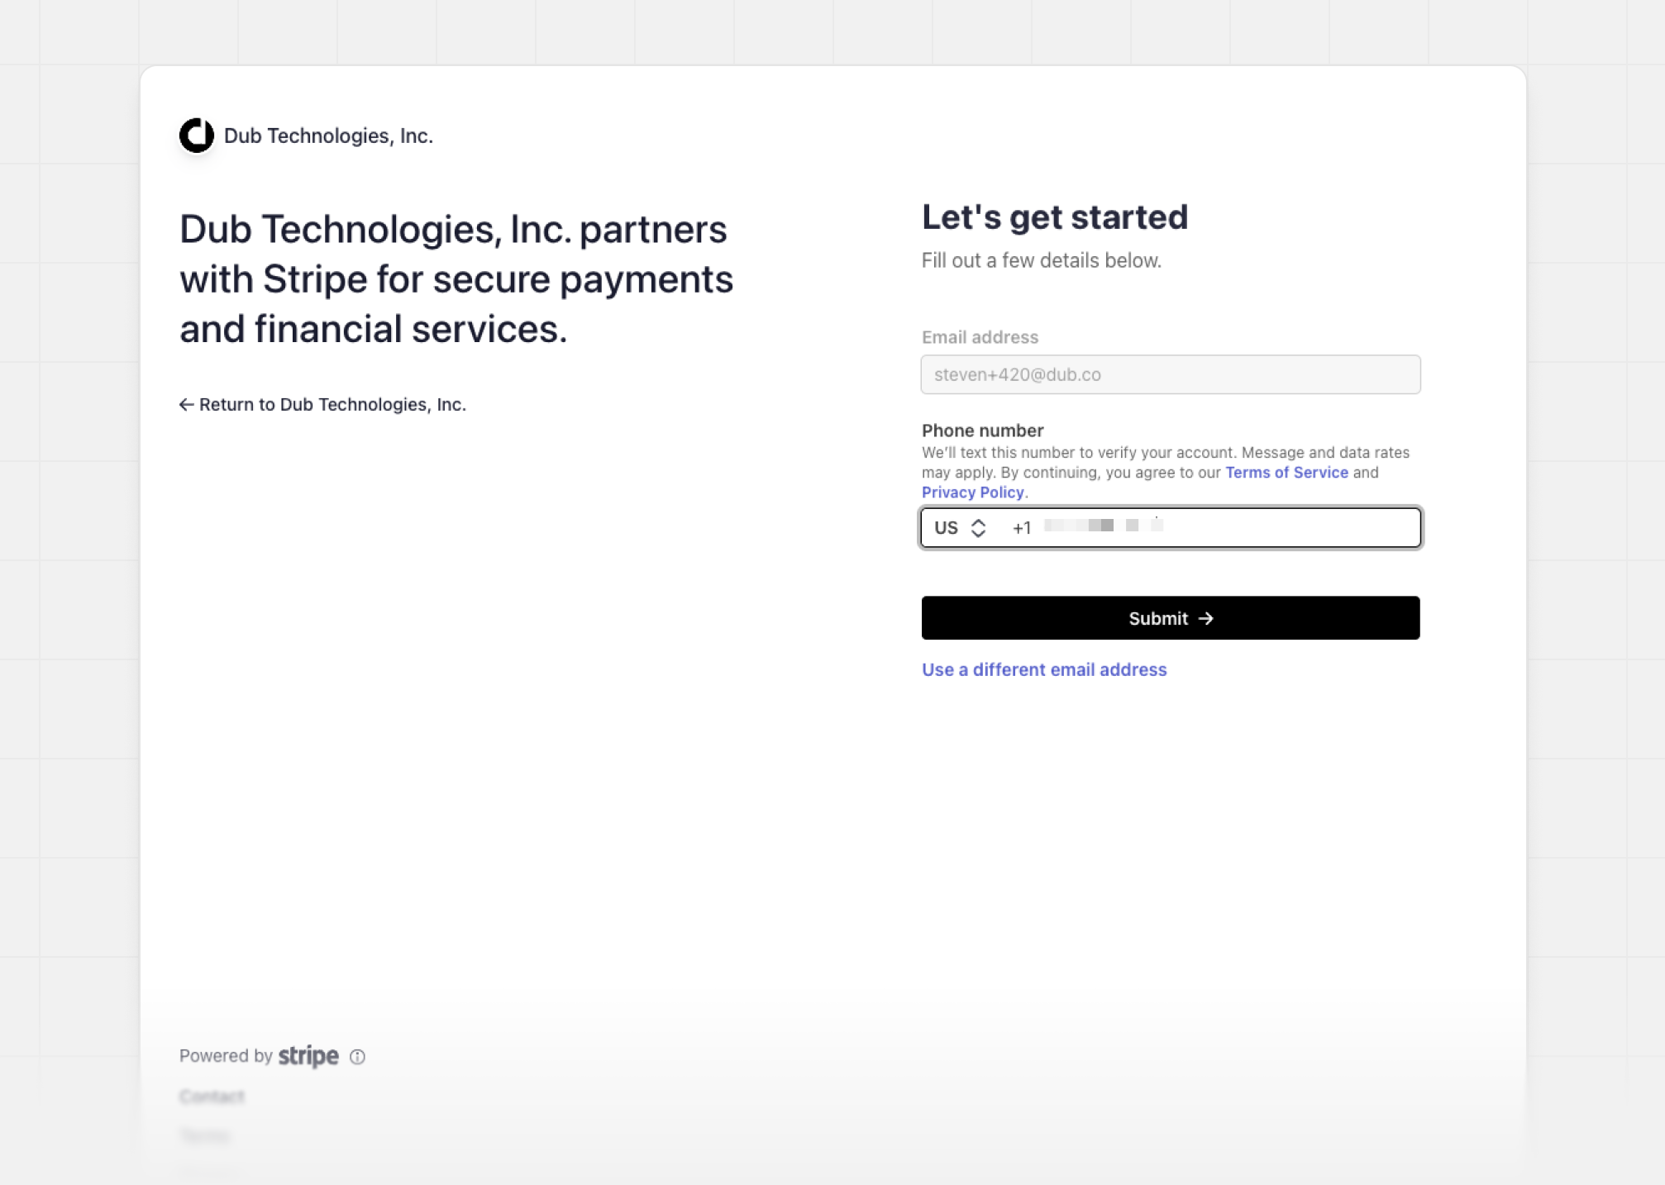Screen dimensions: 1665x1185
Task: Click the partners with Stripe headline
Action: (456, 279)
